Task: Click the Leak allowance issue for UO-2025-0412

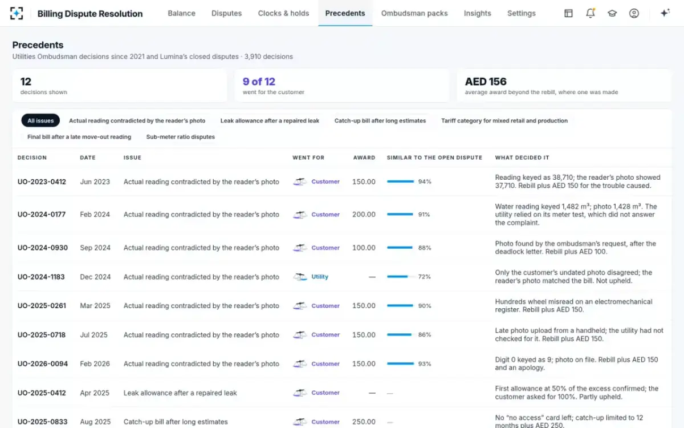Action: click(x=180, y=393)
